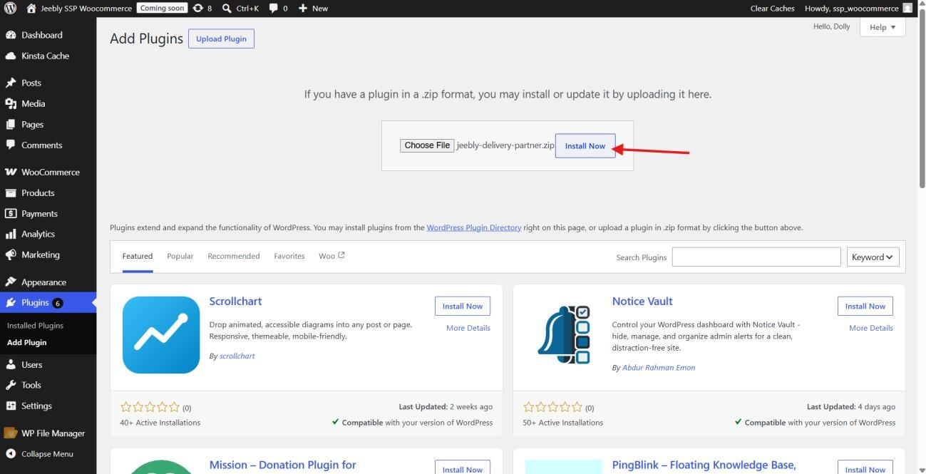View More Details for Notice Vault
Image resolution: width=926 pixels, height=474 pixels.
[871, 328]
